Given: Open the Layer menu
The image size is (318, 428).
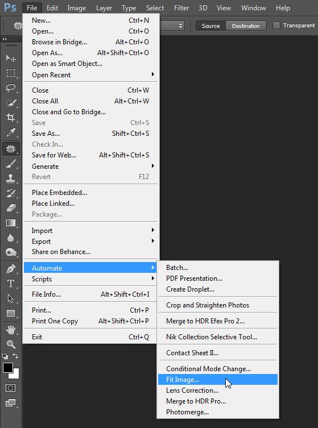Looking at the screenshot, I should (104, 8).
